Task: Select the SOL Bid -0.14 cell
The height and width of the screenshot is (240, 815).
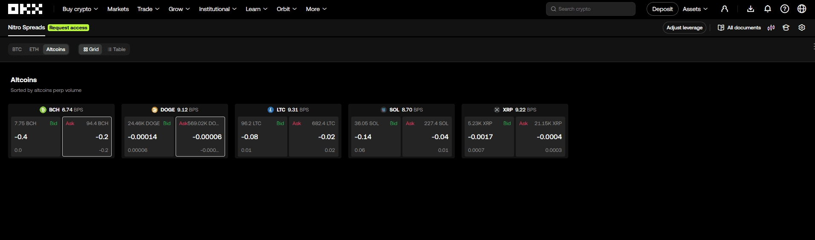Action: [x=376, y=137]
